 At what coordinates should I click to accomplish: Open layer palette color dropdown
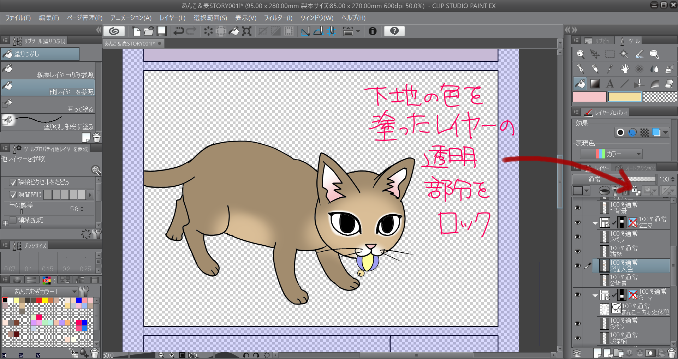581,191
